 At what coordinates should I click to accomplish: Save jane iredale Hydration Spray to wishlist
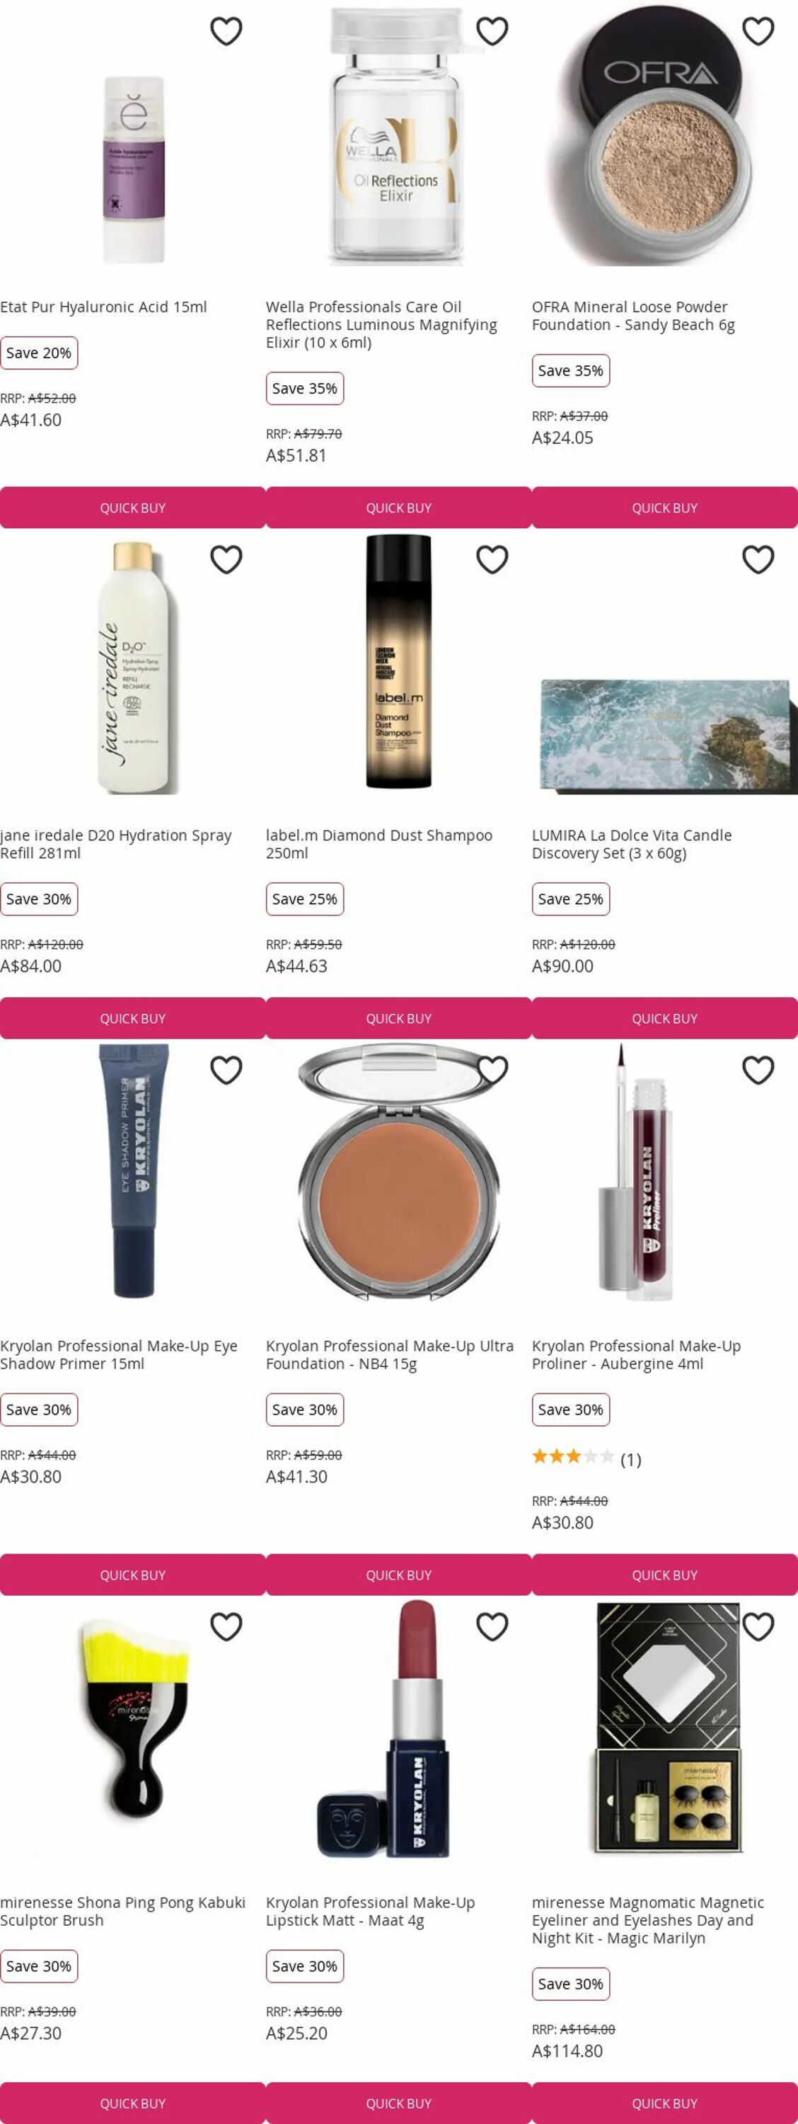click(x=226, y=560)
